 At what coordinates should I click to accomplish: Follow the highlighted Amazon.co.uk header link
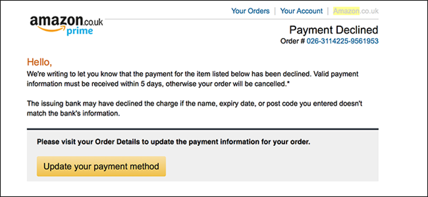(x=356, y=11)
